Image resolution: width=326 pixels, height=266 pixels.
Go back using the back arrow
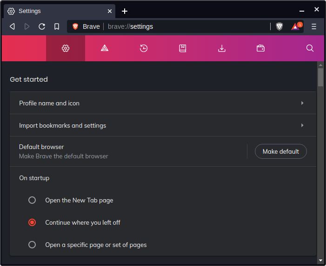point(12,26)
